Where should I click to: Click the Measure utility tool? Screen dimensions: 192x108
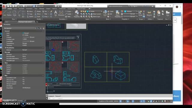[x=149, y=13]
